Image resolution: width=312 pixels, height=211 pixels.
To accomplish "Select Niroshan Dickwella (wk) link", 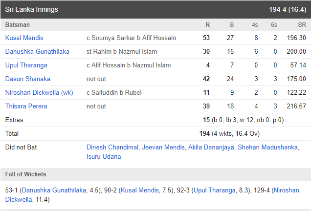I will (x=39, y=93).
